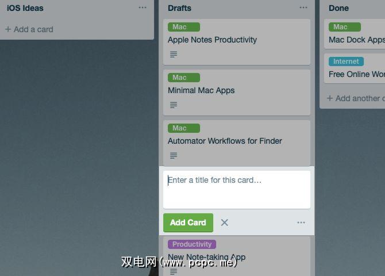Viewport: 385px width, 276px height.
Task: Open new card options ellipsis menu
Action: click(x=301, y=223)
